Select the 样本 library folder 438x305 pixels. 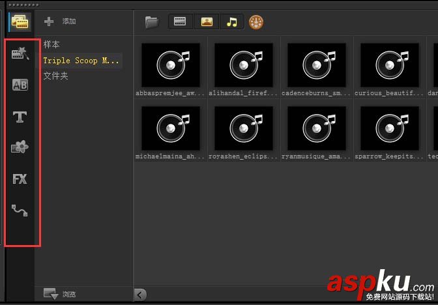(51, 44)
